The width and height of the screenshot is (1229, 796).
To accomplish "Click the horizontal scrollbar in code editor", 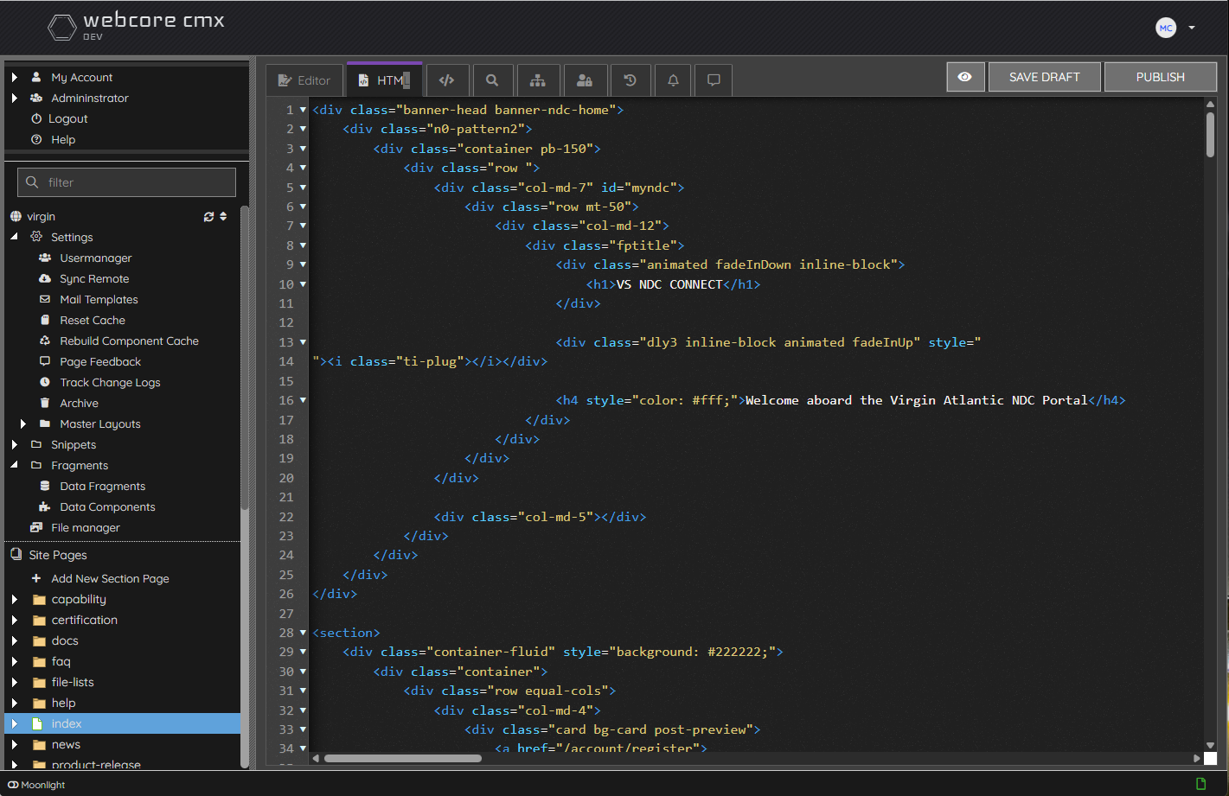I will tap(403, 758).
